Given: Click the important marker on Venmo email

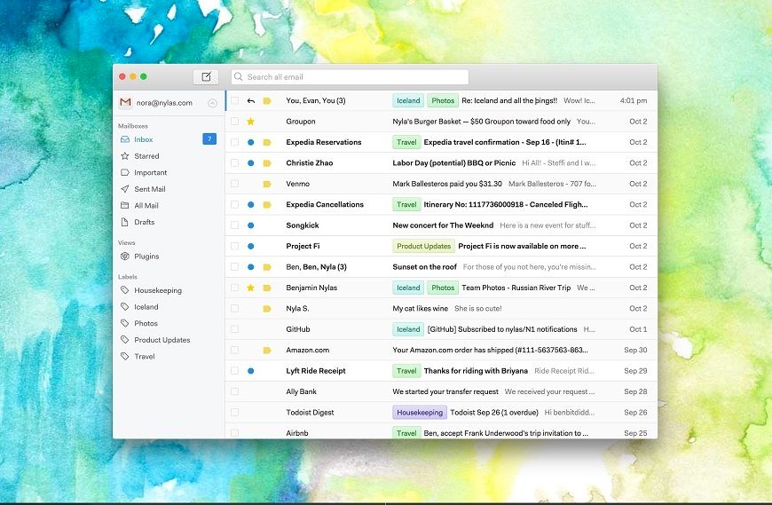Looking at the screenshot, I should click(267, 184).
